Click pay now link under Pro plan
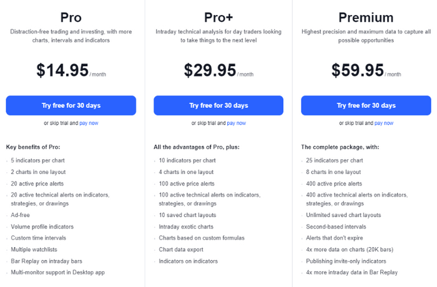Image resolution: width=437 pixels, height=287 pixels. 89,123
